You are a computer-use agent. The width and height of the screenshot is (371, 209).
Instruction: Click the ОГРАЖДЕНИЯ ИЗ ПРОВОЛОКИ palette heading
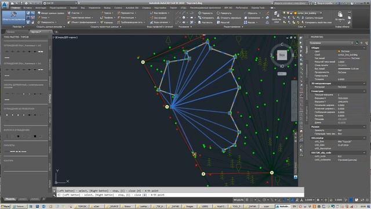tap(19, 109)
